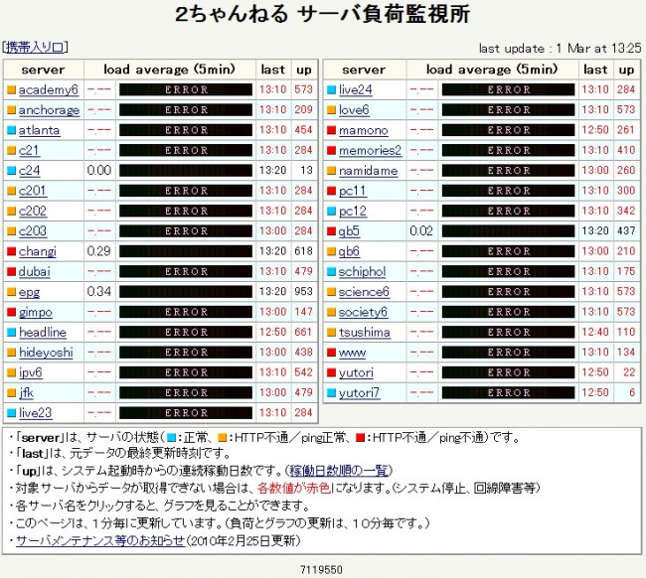Viewport: 646px width, 578px height.
Task: Open the ipv6 server link
Action: (31, 372)
